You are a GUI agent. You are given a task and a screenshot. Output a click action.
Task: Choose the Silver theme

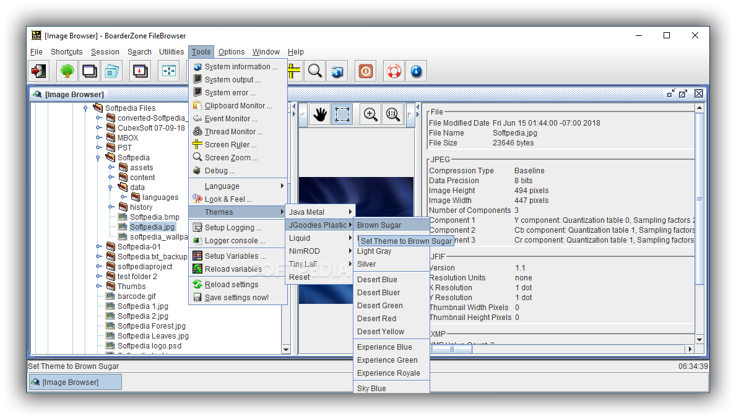click(391, 264)
